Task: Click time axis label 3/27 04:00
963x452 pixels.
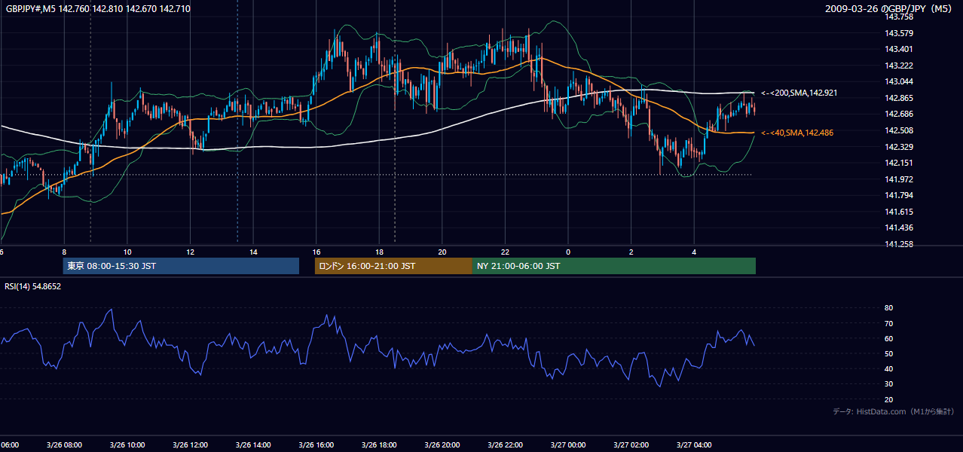Action: click(x=694, y=445)
